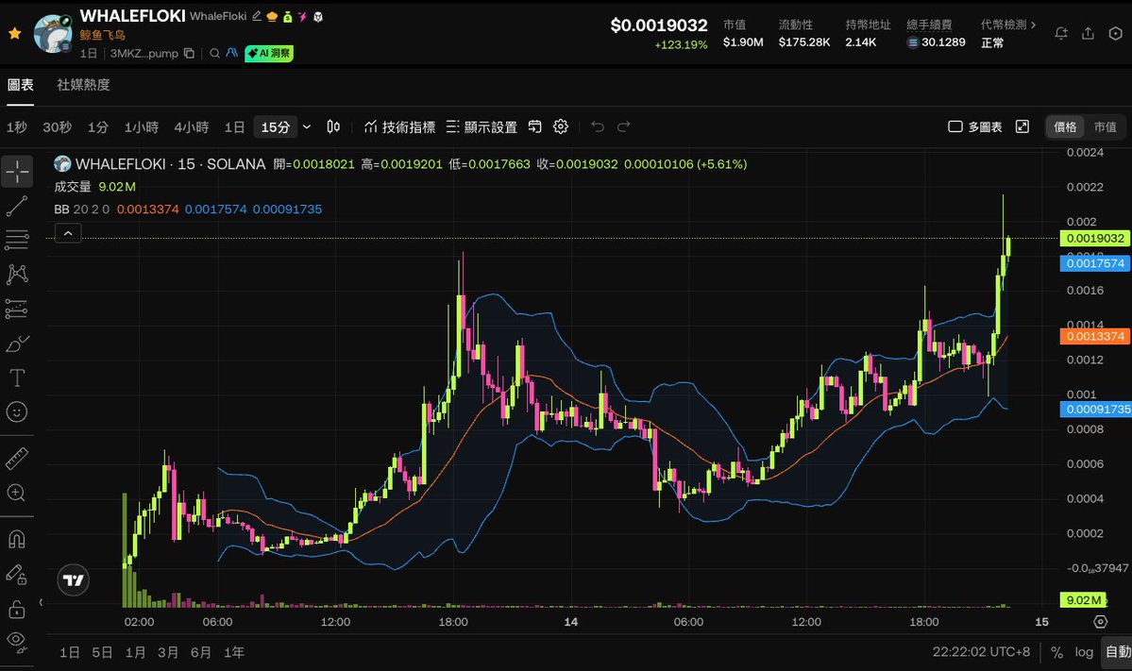Click the orange chef hat badge icon
Image resolution: width=1132 pixels, height=671 pixels.
[x=272, y=17]
